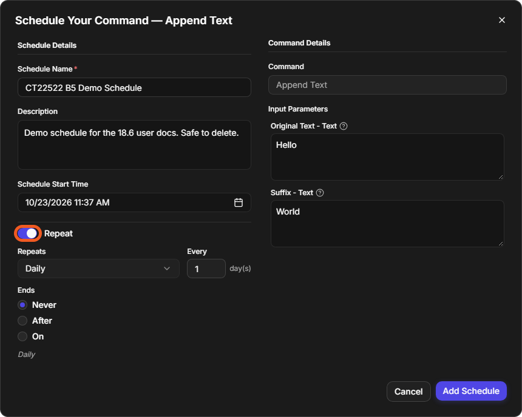
Task: Pick the On ends option
Action: tap(22, 336)
